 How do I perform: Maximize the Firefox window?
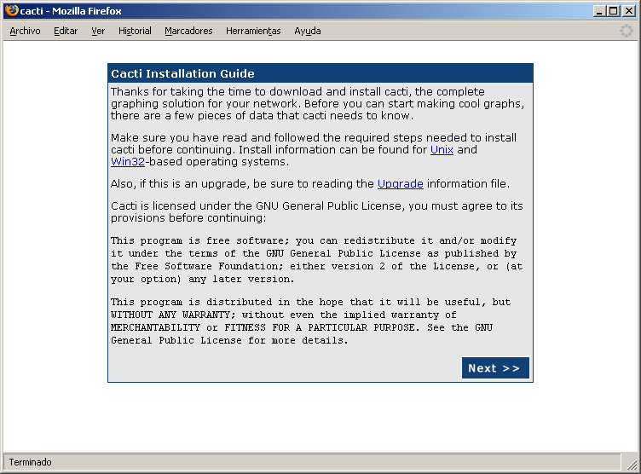[613, 11]
